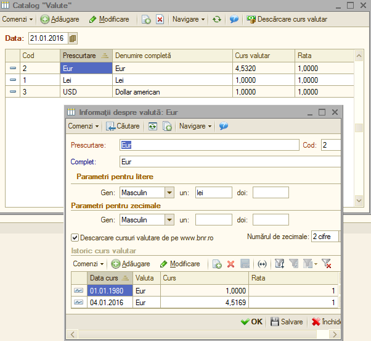This screenshot has width=371, height=341.
Task: Open Navigare menu in currency info window
Action: (x=195, y=126)
